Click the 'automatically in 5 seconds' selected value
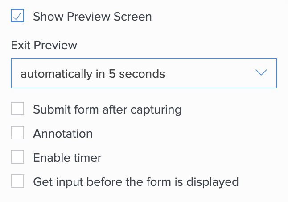This screenshot has width=288, height=202. point(93,73)
